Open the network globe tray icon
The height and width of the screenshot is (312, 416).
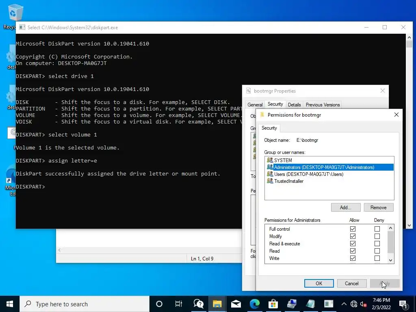coord(354,304)
